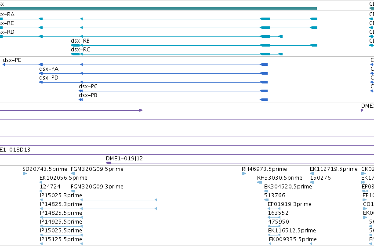Select the sx-RD transcript label
The height and width of the screenshot is (246, 374).
[x=7, y=32]
